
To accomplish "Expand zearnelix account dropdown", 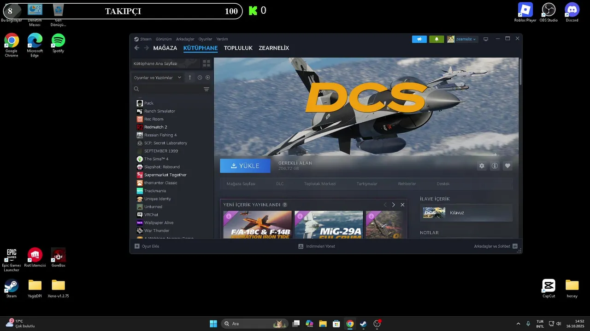I will click(x=462, y=39).
